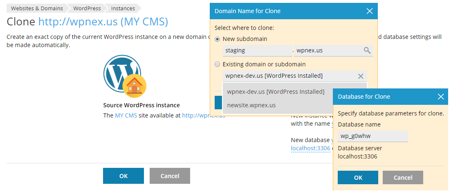Clear the existing domain selection with X
This screenshot has height=192, width=451.
point(360,76)
